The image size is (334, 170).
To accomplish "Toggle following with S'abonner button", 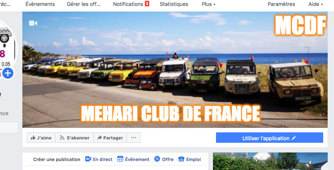I will 74,138.
